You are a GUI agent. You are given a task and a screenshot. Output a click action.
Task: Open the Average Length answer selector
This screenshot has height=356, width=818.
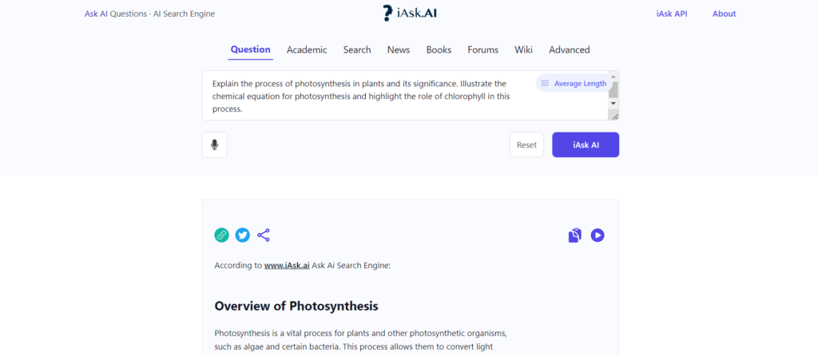click(x=573, y=83)
